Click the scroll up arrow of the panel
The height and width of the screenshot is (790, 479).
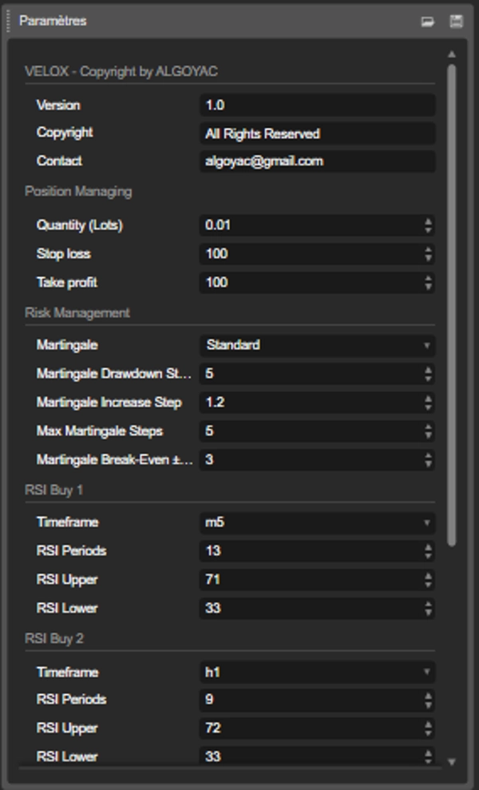click(x=452, y=54)
